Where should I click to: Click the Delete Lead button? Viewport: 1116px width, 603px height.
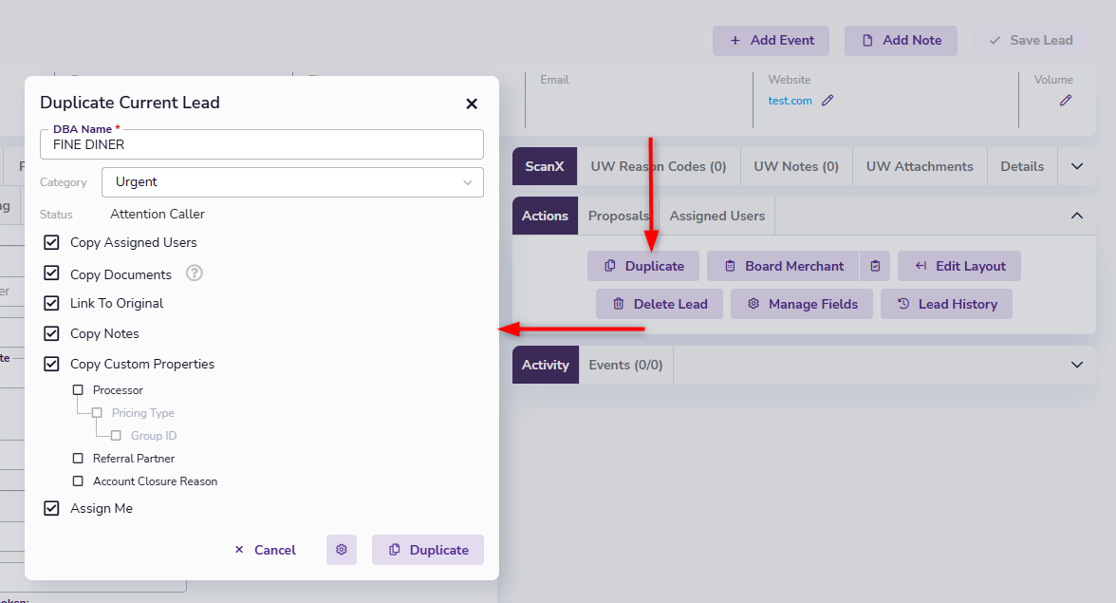660,304
